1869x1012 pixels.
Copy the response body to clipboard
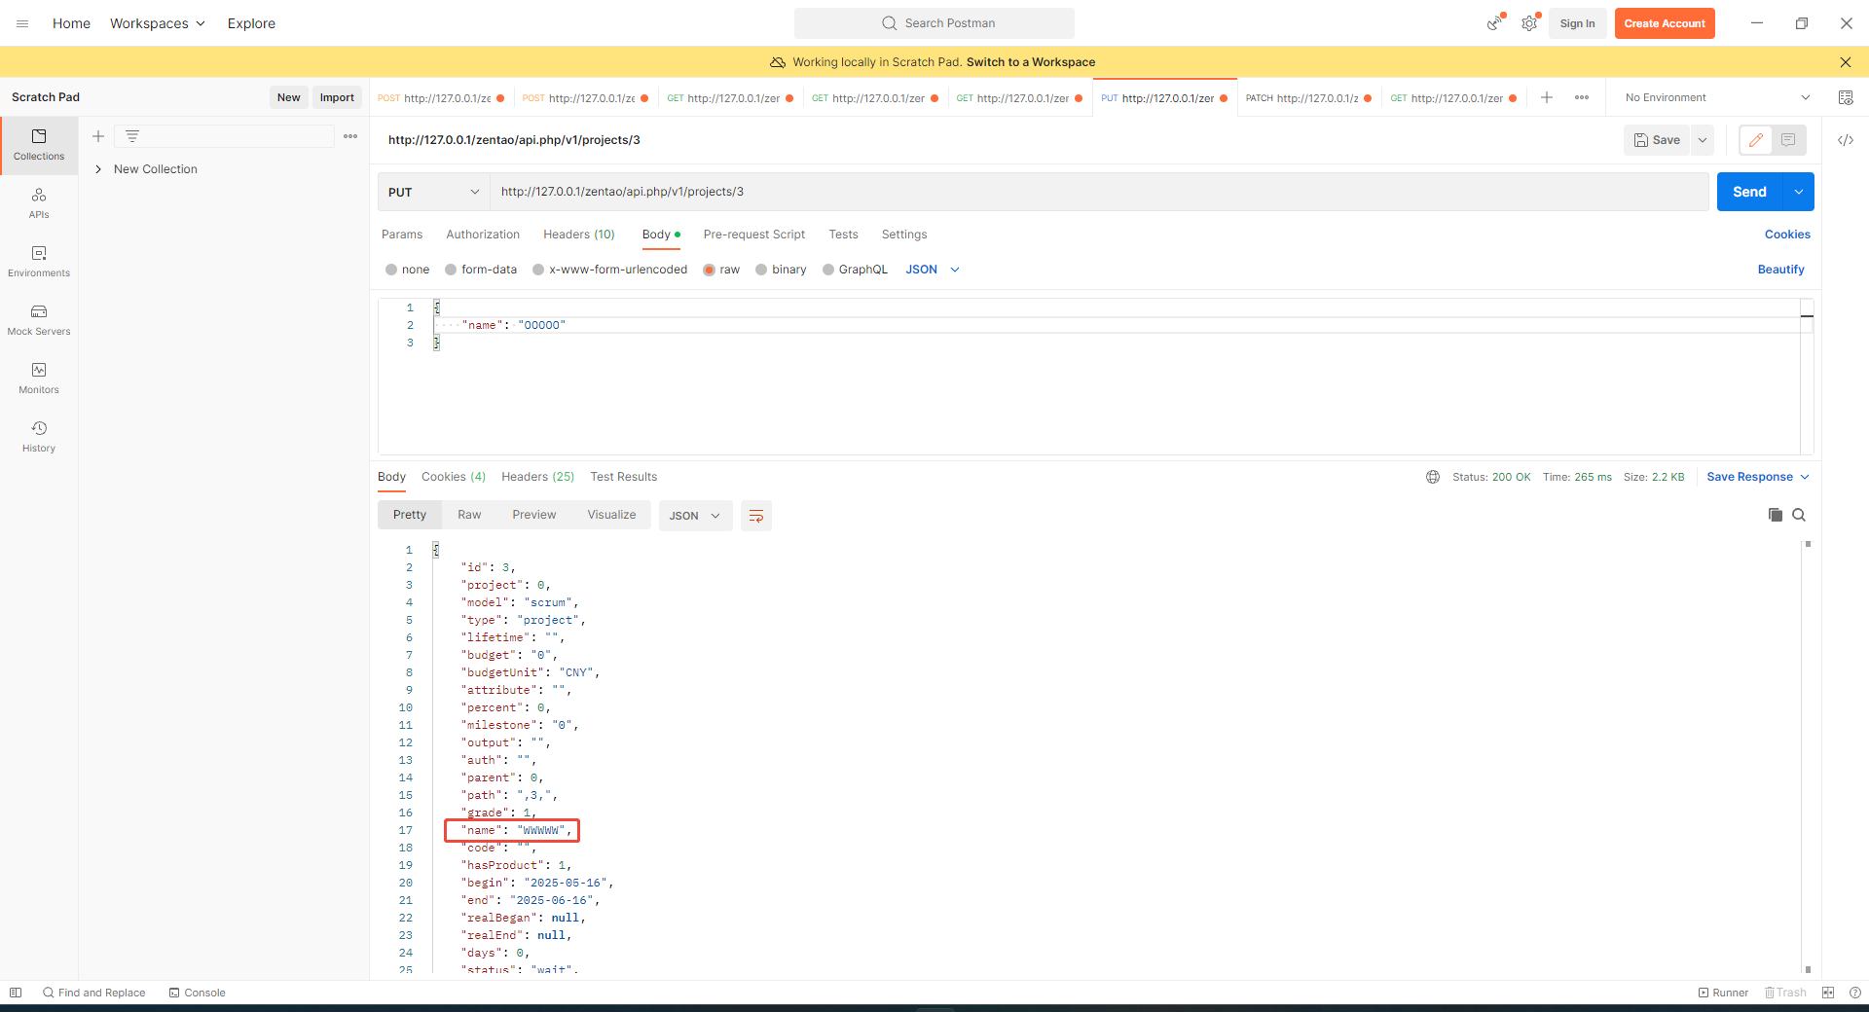(1776, 515)
